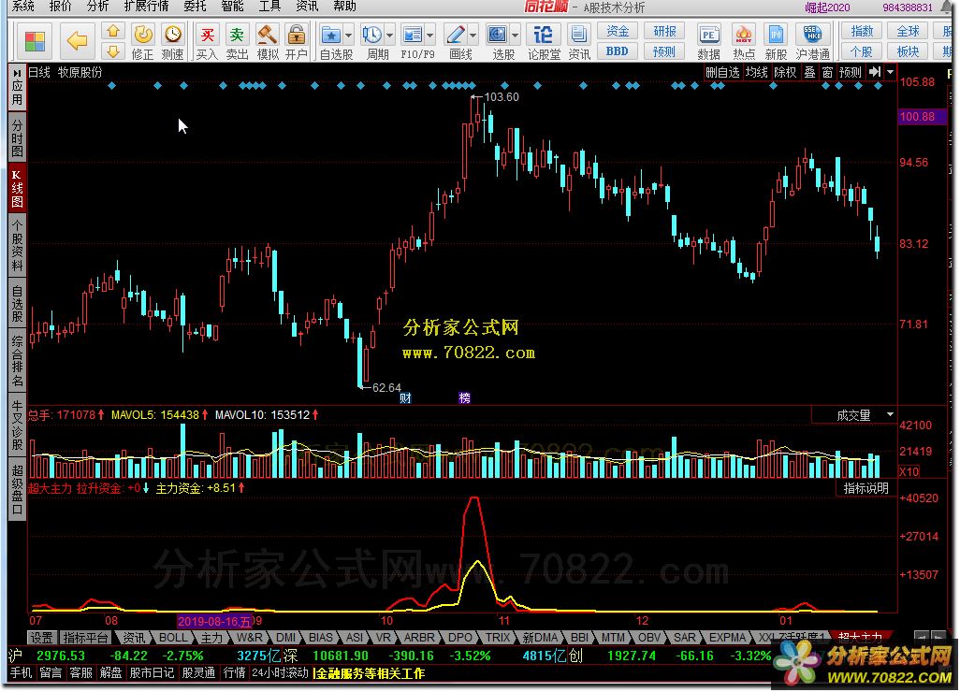
Task: Click the 卖出 sell icon
Action: tap(237, 41)
